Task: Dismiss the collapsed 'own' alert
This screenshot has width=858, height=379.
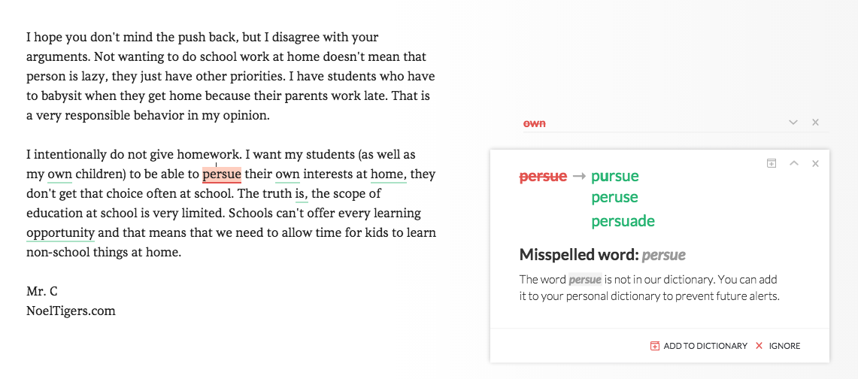Action: click(815, 123)
